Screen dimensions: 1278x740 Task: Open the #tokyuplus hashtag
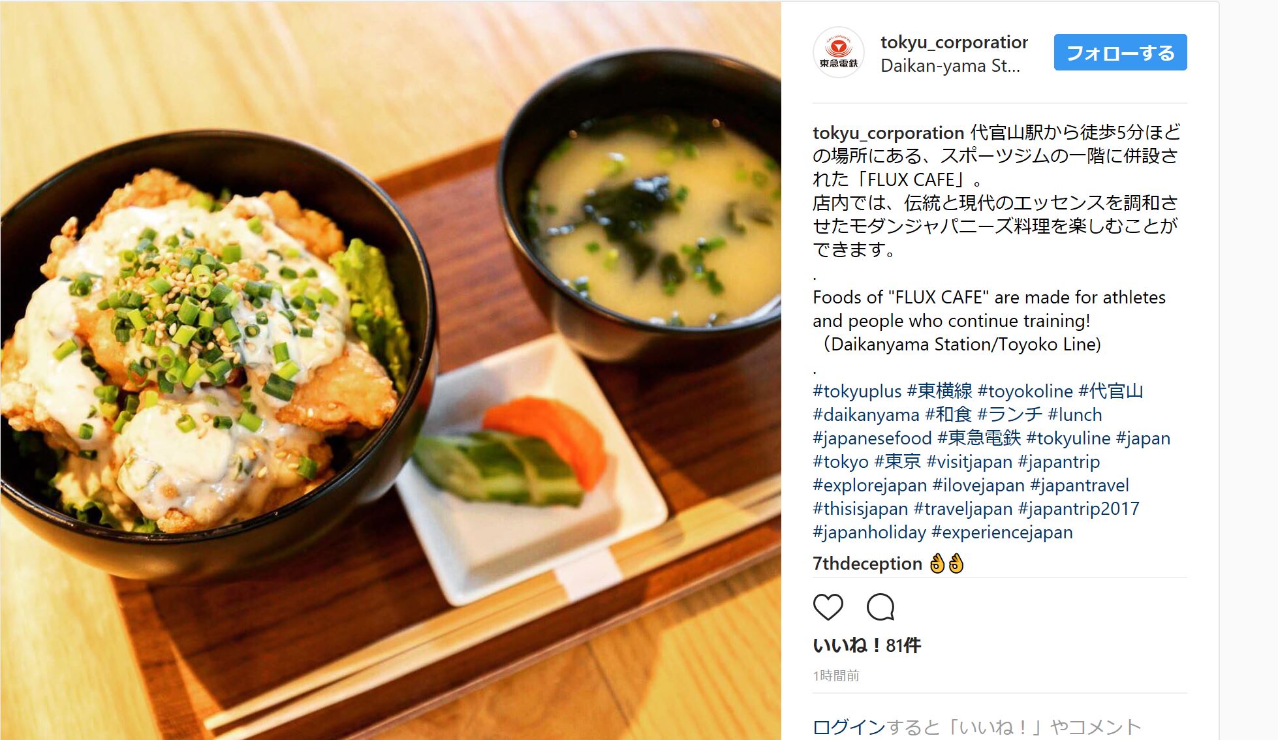(857, 391)
